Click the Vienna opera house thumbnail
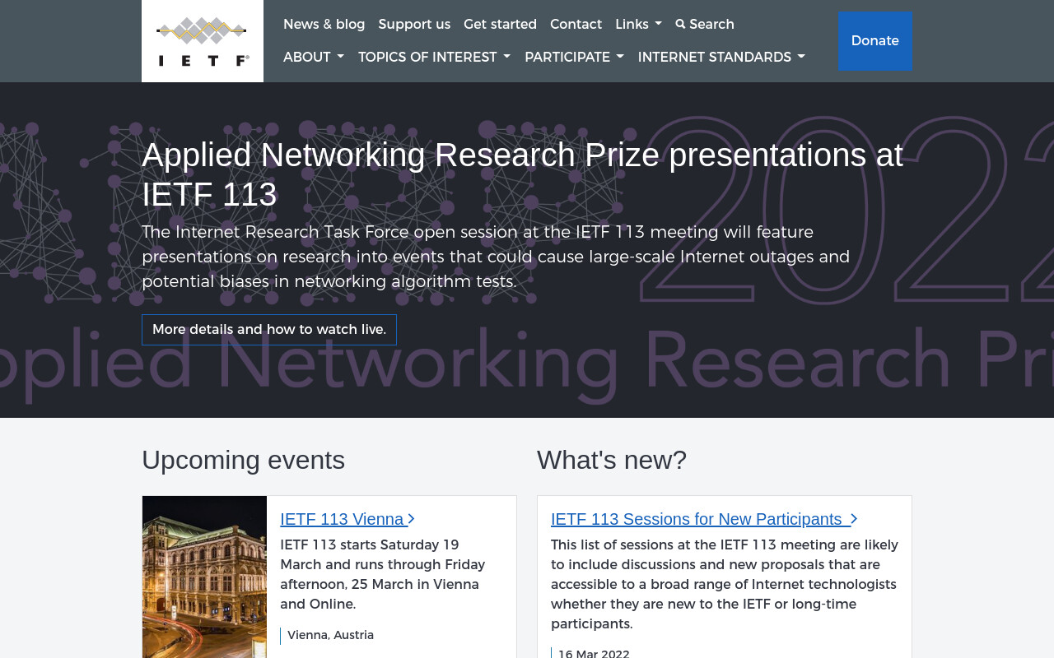The image size is (1054, 658). pos(204,577)
